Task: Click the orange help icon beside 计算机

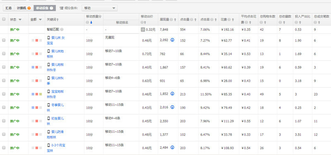Action: [x=29, y=8]
